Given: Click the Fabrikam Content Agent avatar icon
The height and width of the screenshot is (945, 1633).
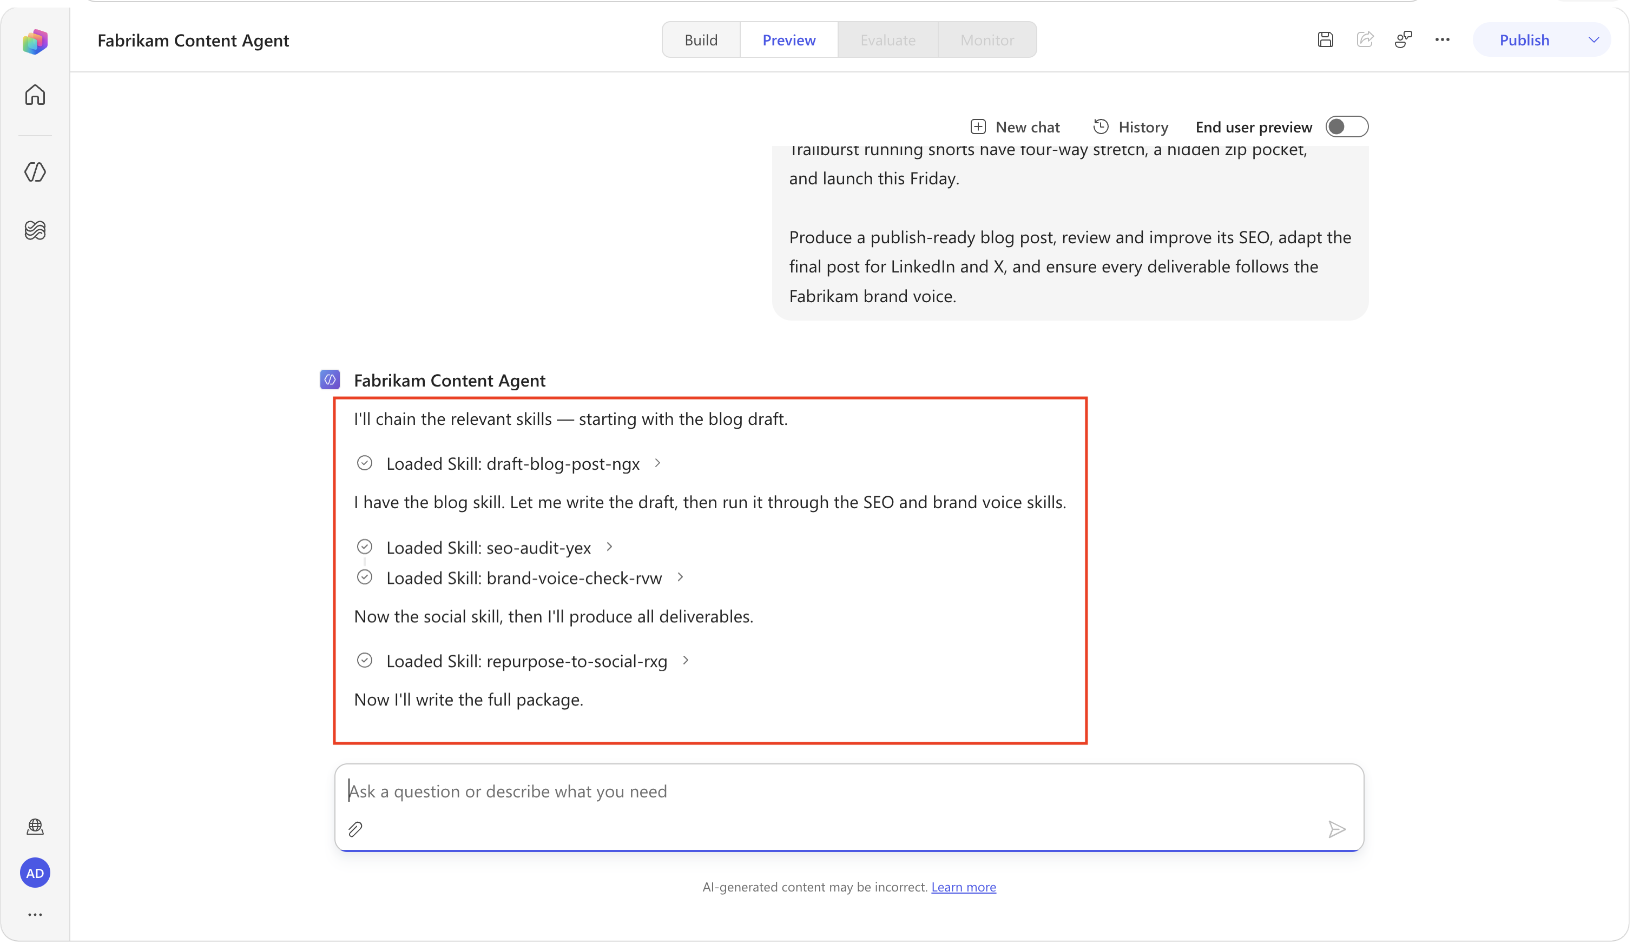Looking at the screenshot, I should point(330,380).
